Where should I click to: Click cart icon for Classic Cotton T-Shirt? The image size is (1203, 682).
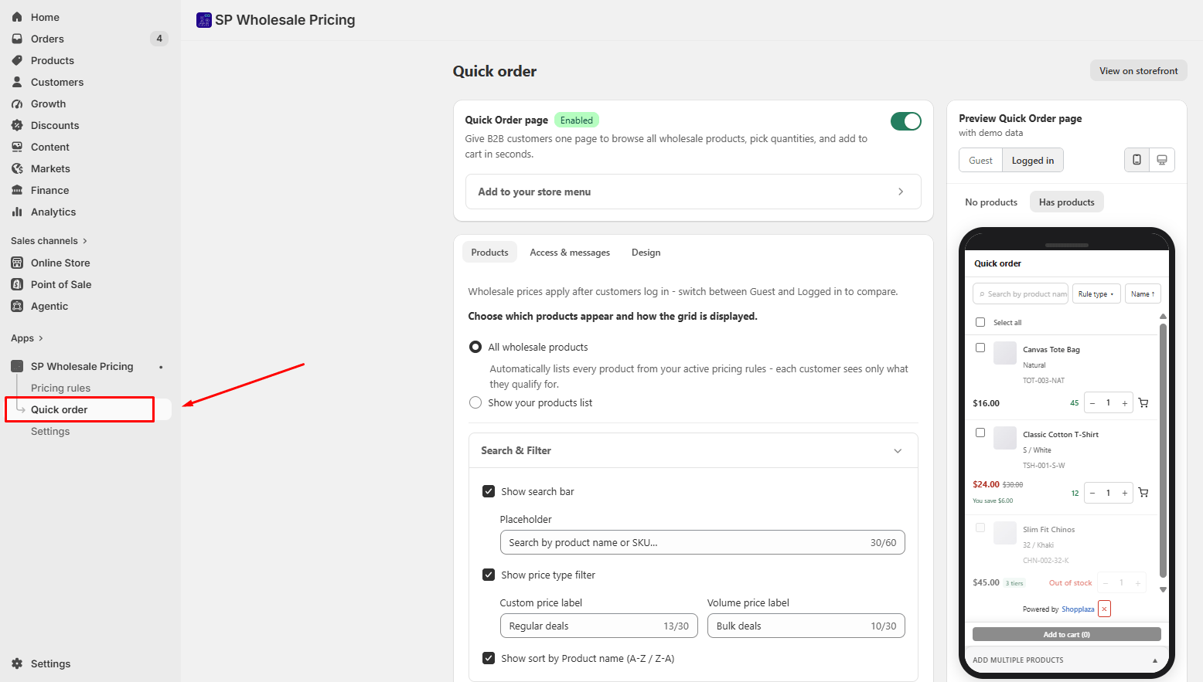(1143, 493)
